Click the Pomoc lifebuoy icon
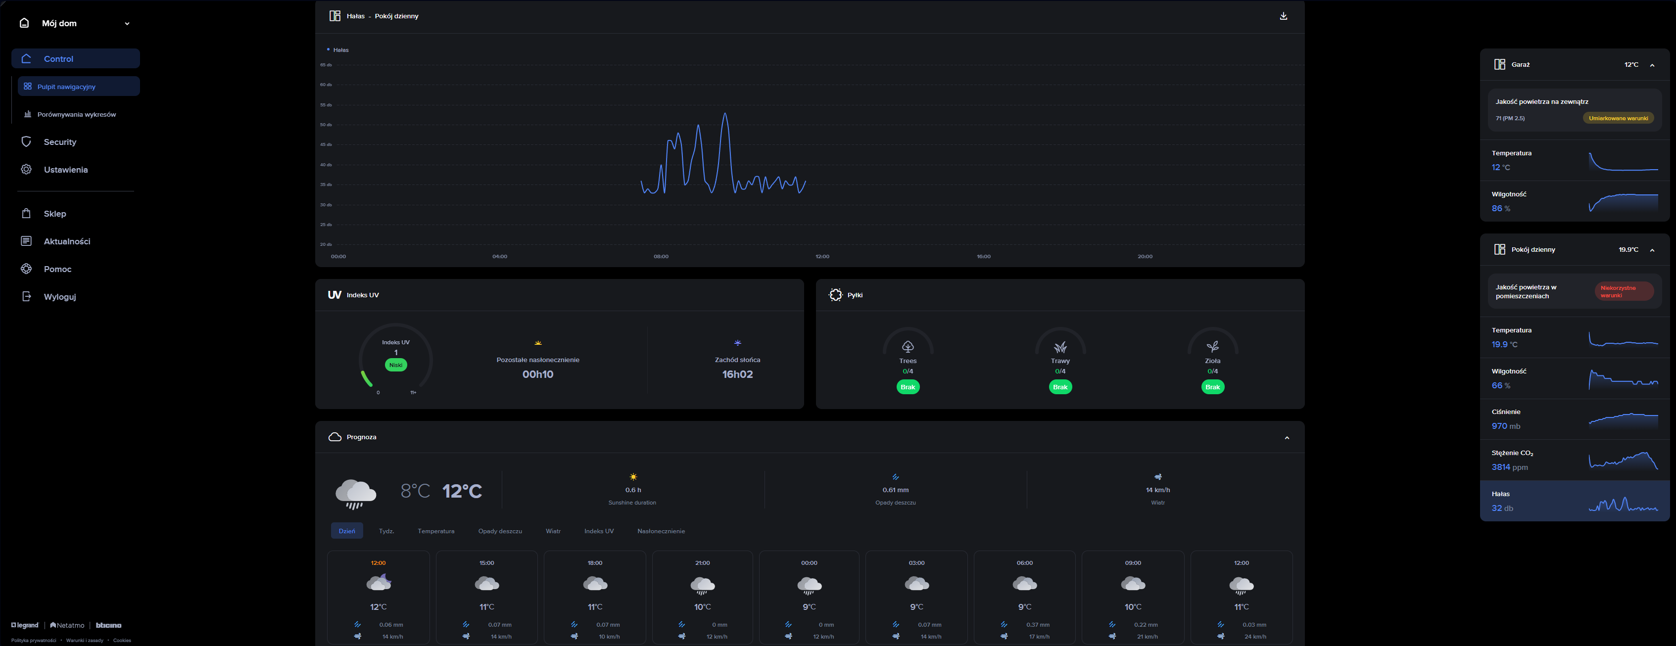The image size is (1676, 646). pyautogui.click(x=26, y=269)
